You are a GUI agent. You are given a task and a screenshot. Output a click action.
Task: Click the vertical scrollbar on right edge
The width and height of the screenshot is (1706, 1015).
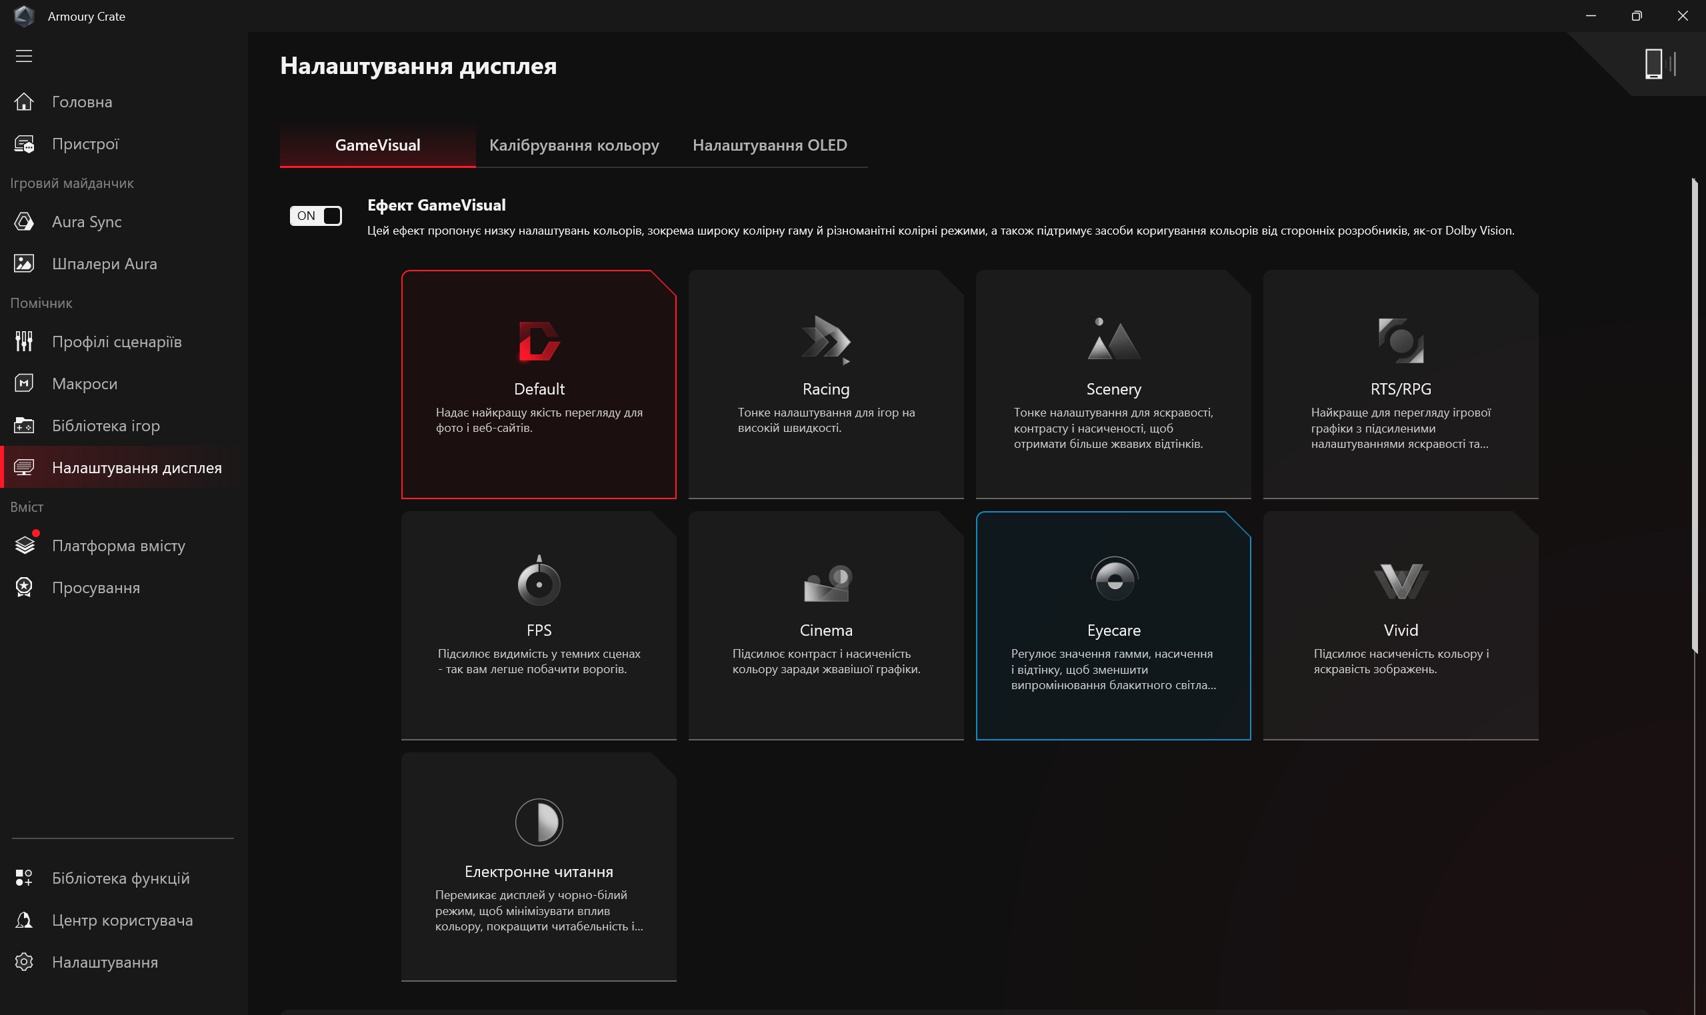point(1695,415)
